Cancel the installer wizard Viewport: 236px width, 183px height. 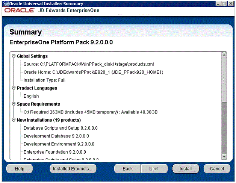point(216,169)
